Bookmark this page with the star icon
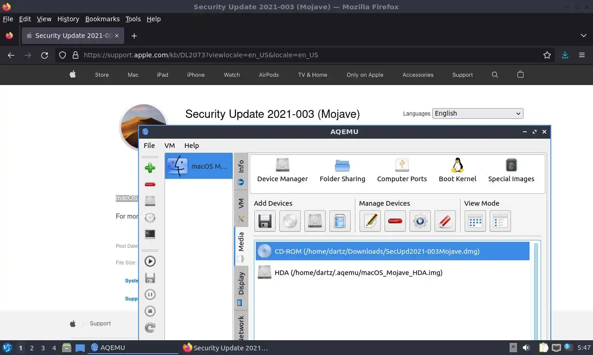 pyautogui.click(x=547, y=55)
